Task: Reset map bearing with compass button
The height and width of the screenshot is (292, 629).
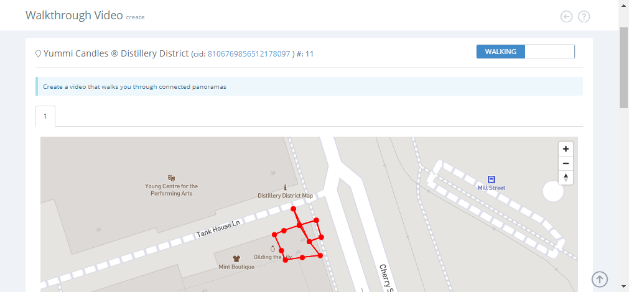Action: tap(566, 178)
